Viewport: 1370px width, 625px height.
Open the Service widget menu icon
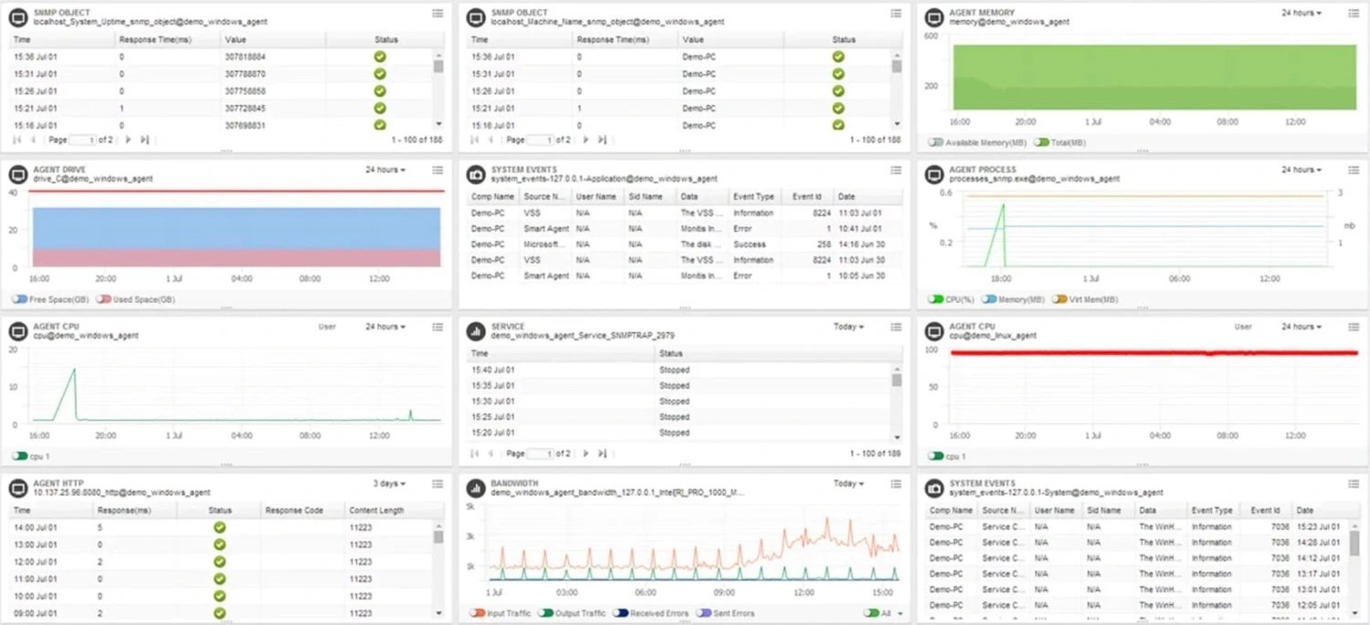(x=896, y=327)
